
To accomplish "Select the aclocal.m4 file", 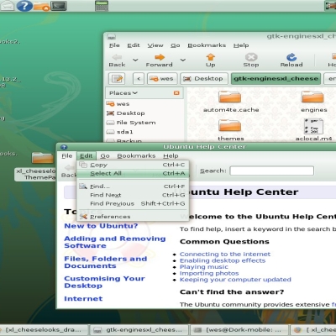I will pos(313,129).
